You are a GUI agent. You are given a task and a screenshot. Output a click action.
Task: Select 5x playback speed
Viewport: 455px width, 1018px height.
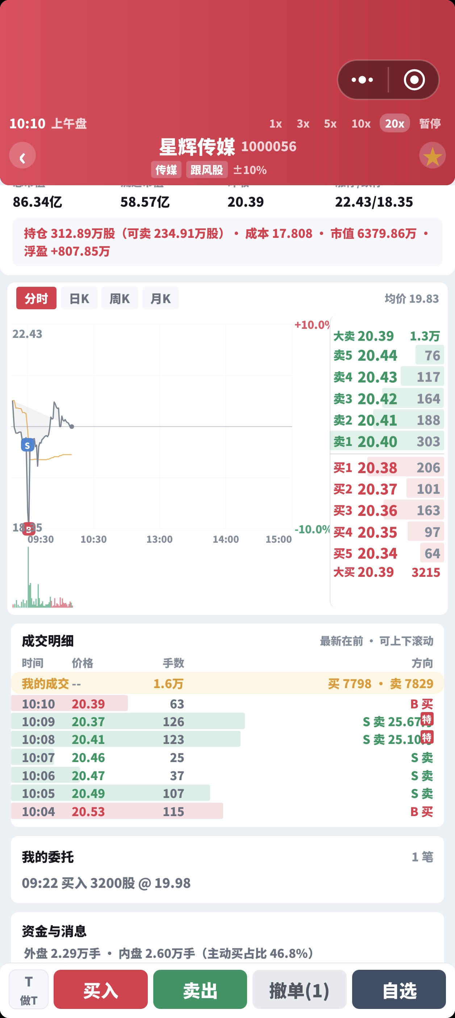330,124
